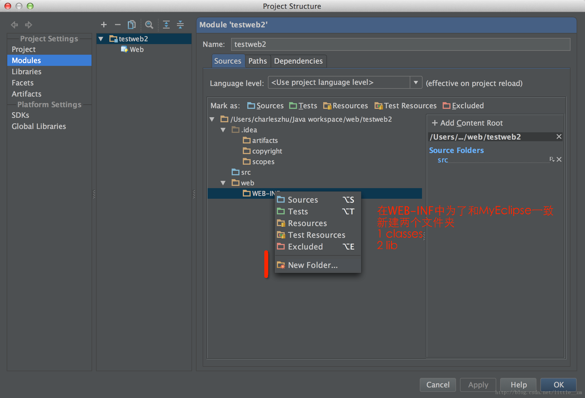This screenshot has width=585, height=398.
Task: Click the Help button
Action: click(519, 385)
